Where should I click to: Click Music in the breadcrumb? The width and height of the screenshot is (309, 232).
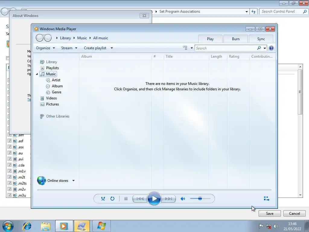coord(82,38)
